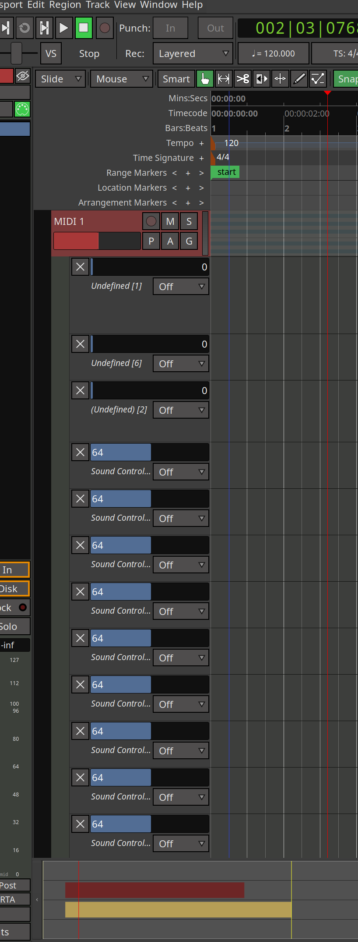Open the Layered record mode dropdown
This screenshot has width=358, height=942.
coord(193,53)
